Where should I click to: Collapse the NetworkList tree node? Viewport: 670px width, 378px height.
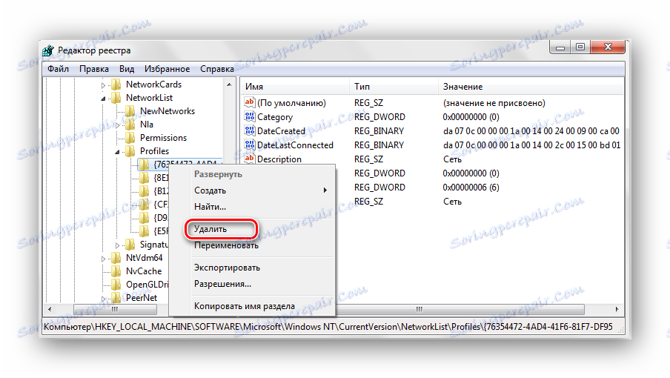[104, 99]
